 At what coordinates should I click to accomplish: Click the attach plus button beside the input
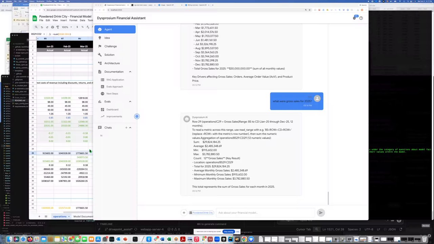click(184, 213)
